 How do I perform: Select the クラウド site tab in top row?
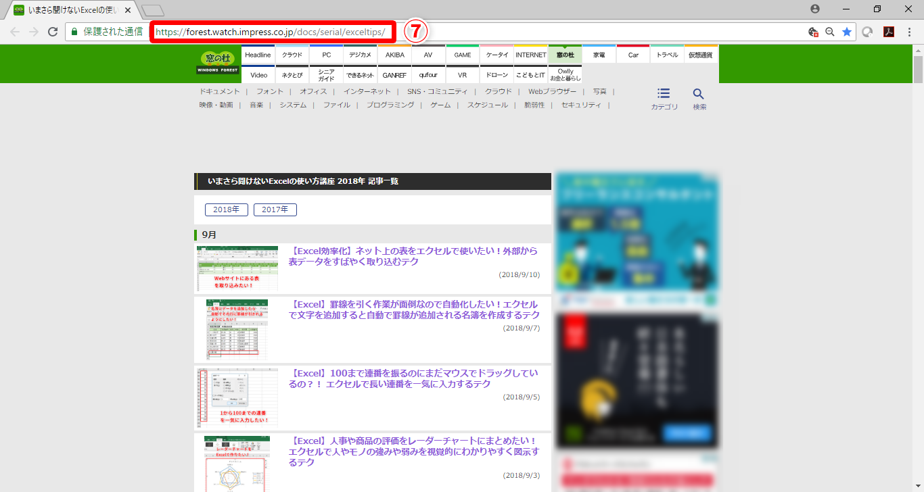292,55
